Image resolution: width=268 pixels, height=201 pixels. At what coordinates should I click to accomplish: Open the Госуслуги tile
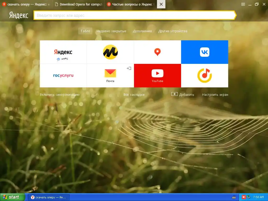(x=63, y=76)
